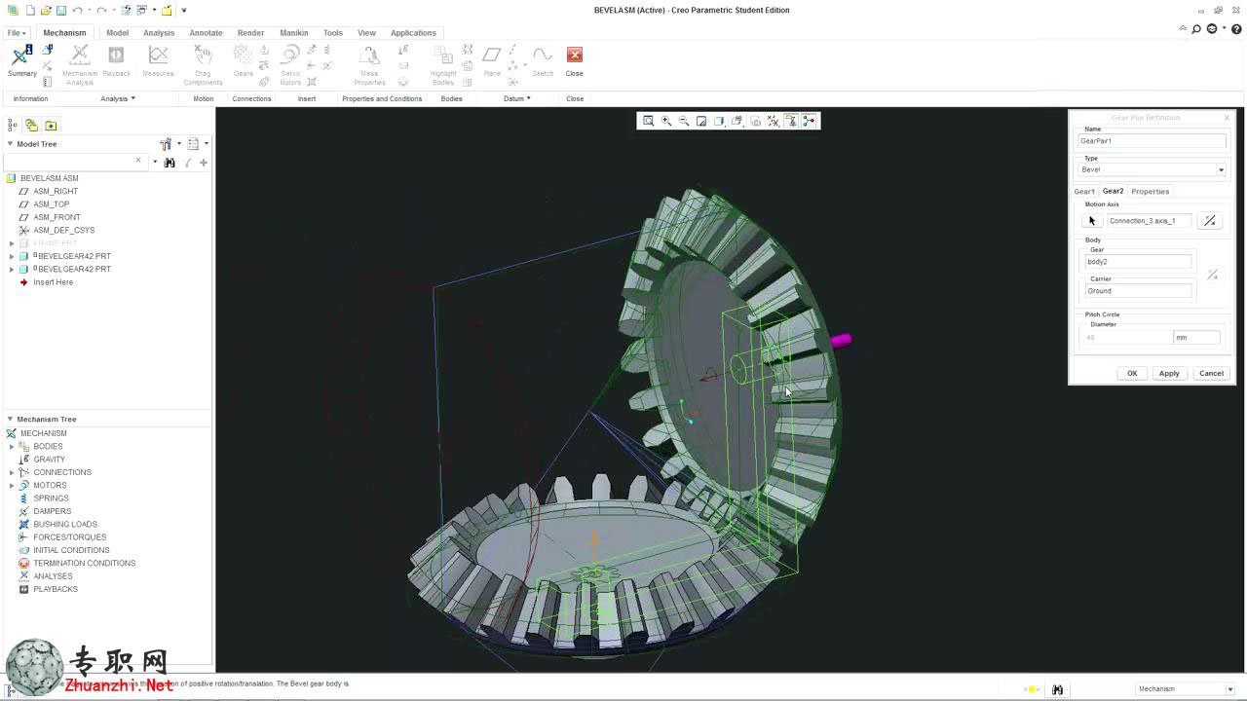Screen dimensions: 1247x701
Task: Click the binoculars find icon in Model Tree
Action: tap(170, 163)
